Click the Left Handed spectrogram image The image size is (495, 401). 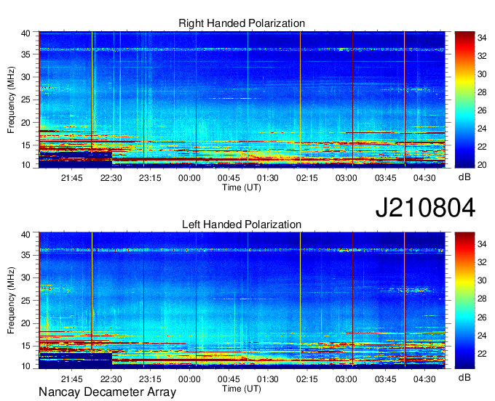coord(242,300)
